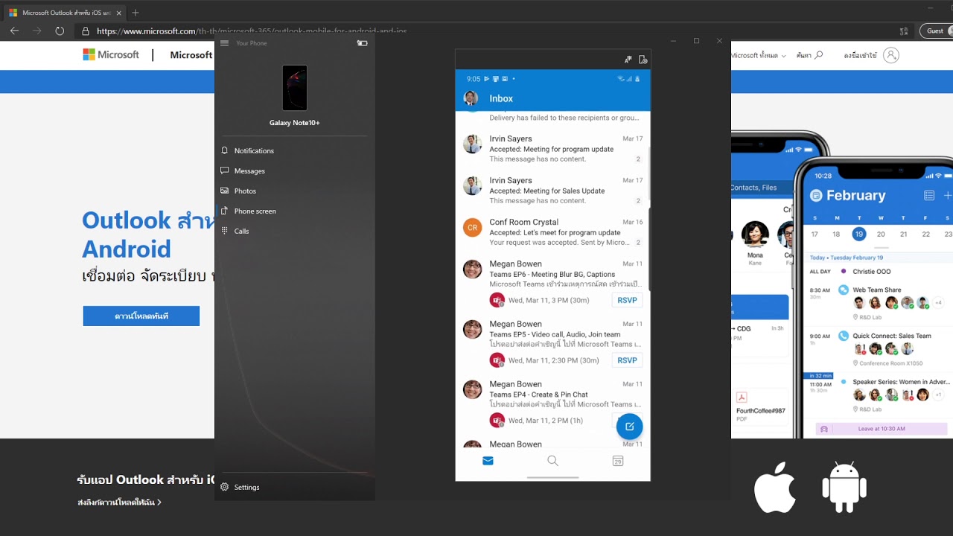
Task: Click the Photos picture icon
Action: [224, 191]
